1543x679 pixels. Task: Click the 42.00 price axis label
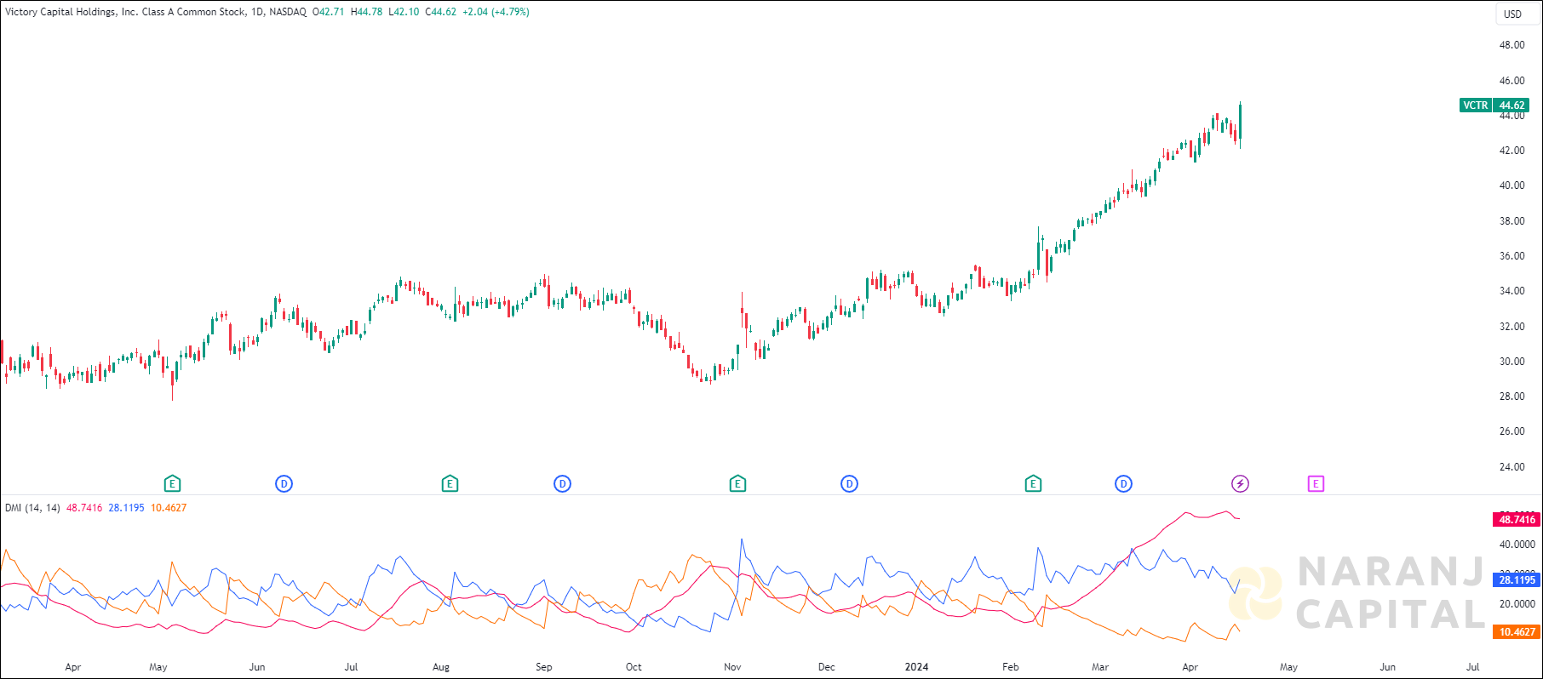click(1511, 151)
